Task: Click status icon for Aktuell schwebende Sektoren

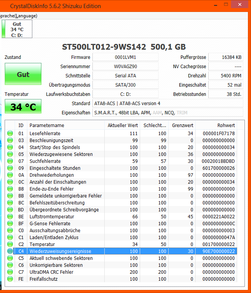Action: 10,258
